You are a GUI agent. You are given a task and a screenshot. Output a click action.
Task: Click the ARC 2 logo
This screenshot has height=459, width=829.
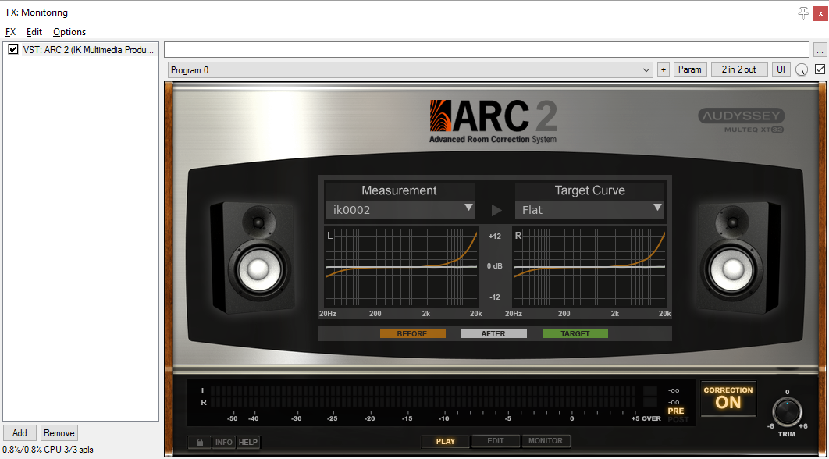tap(493, 121)
